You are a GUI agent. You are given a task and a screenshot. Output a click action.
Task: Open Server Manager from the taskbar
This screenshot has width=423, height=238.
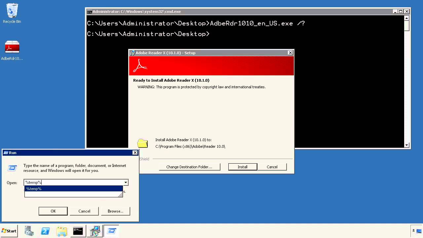[29, 231]
